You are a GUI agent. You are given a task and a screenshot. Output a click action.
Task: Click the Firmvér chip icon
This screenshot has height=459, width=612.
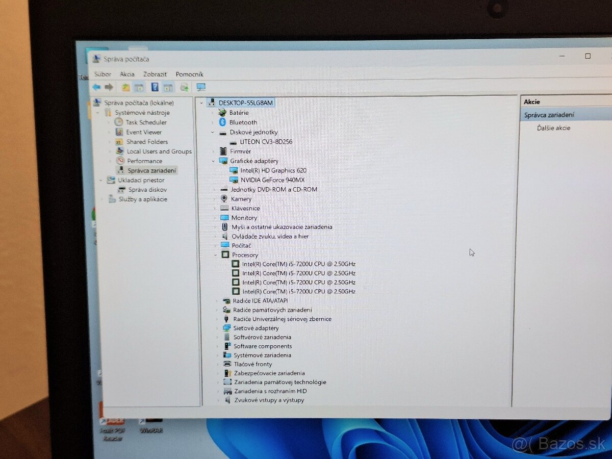[x=223, y=151]
